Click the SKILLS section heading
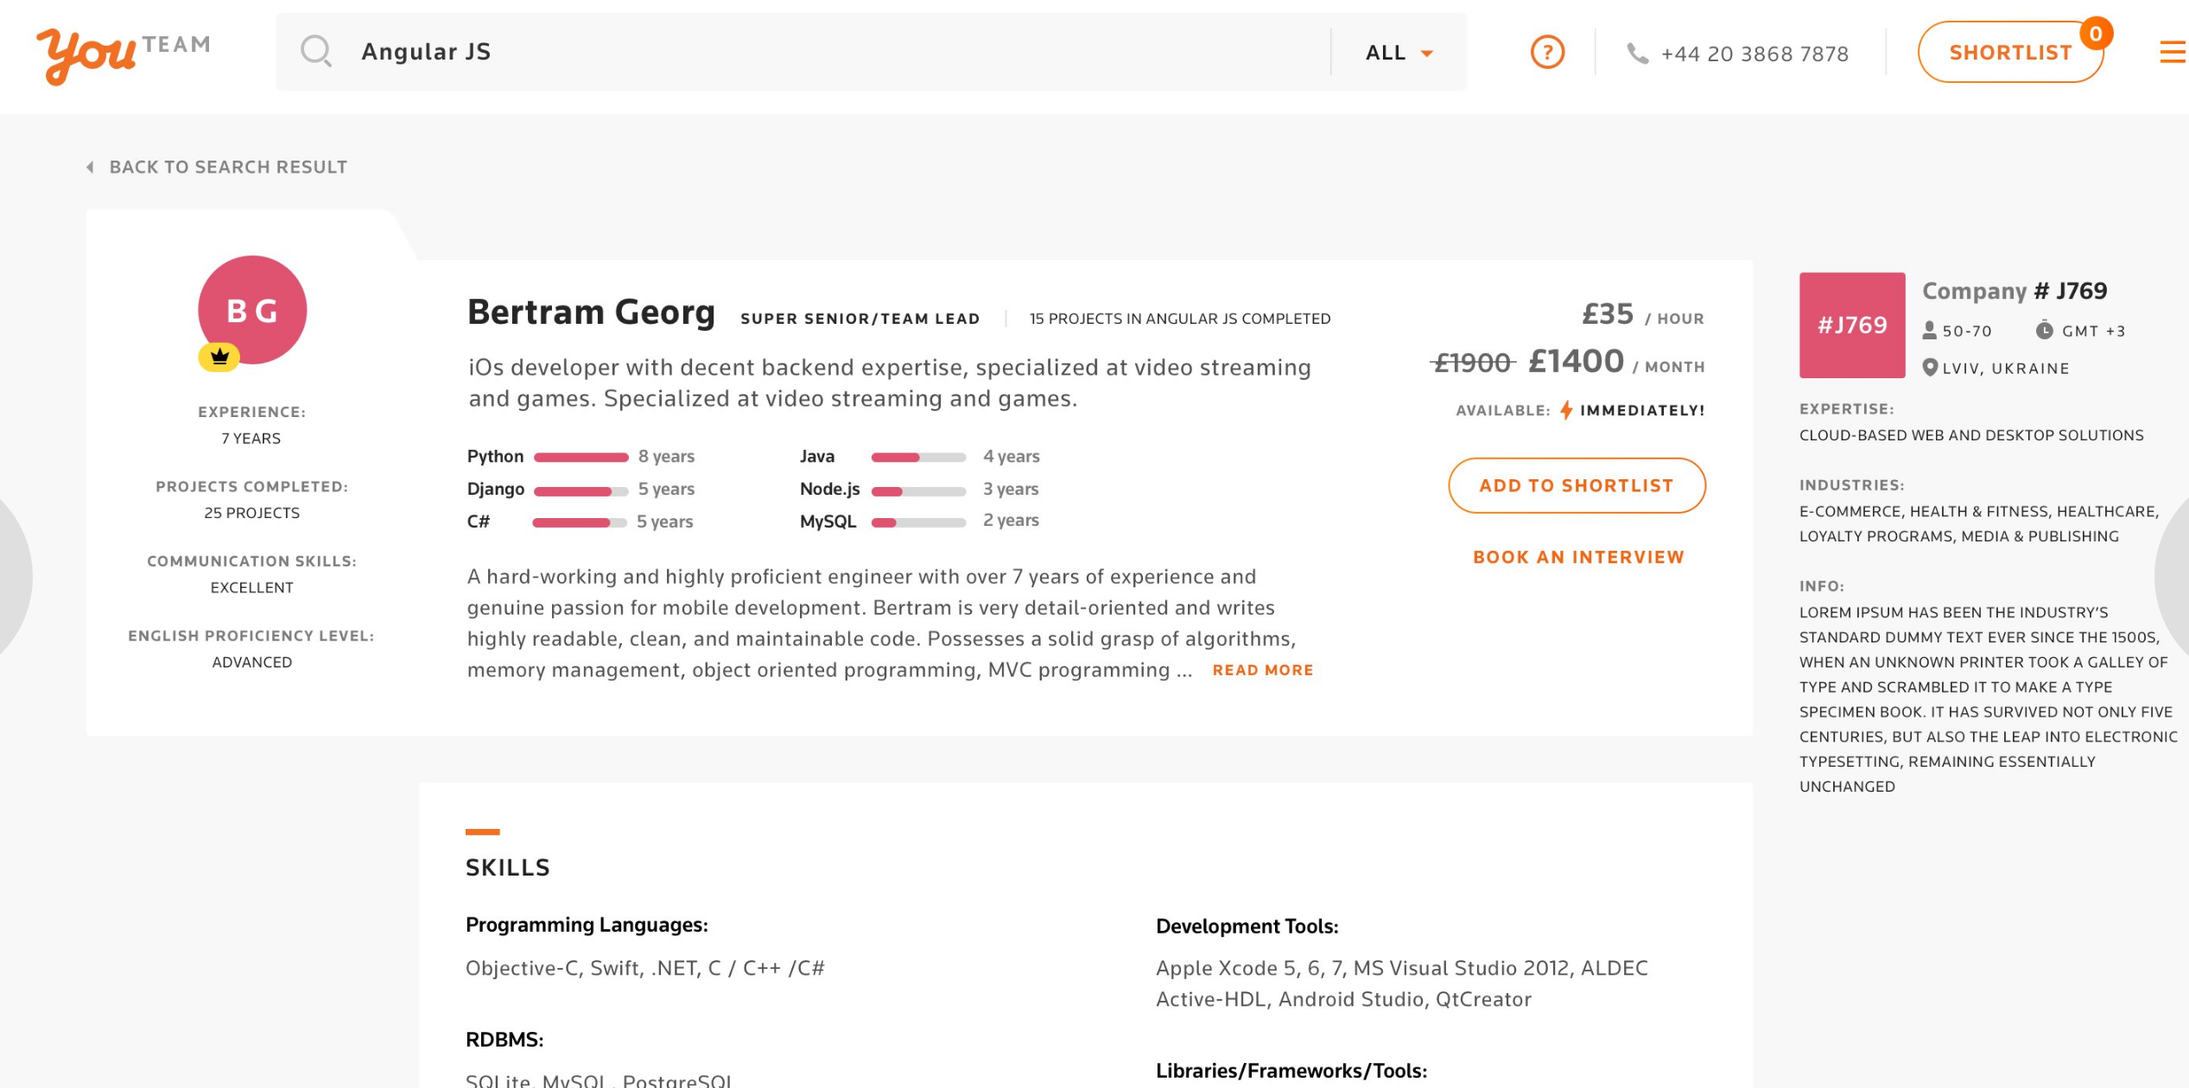The height and width of the screenshot is (1088, 2189). [508, 868]
